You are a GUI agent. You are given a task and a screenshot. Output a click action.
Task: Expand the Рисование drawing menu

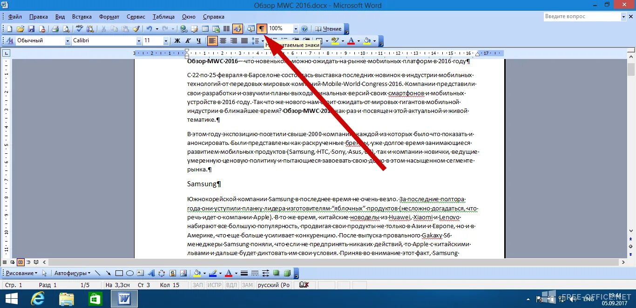21,273
